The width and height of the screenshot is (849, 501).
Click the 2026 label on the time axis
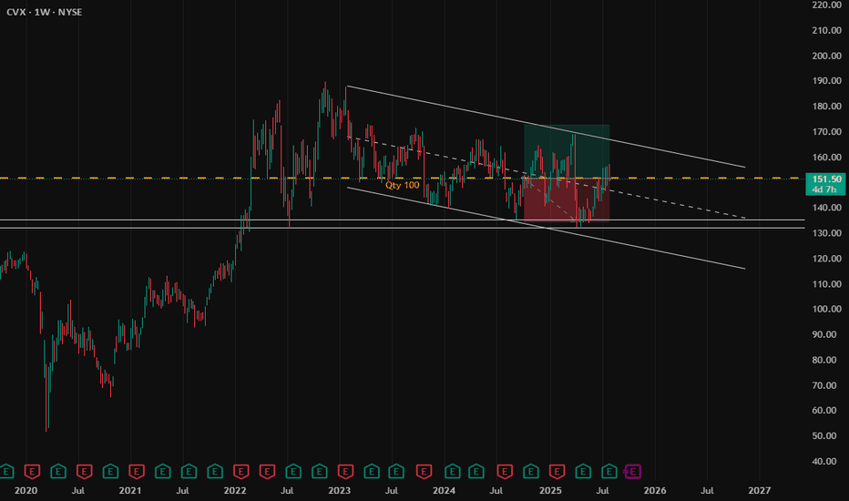click(x=655, y=491)
